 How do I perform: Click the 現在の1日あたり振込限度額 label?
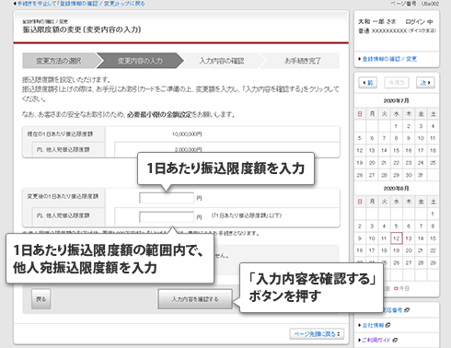60,134
